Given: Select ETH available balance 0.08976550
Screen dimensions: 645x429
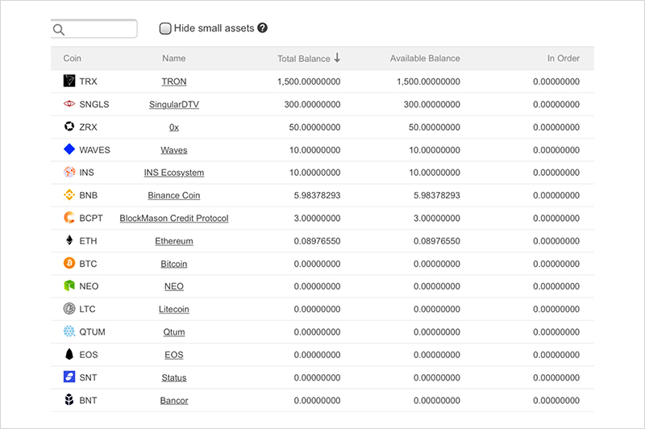Looking at the screenshot, I should pyautogui.click(x=437, y=241).
